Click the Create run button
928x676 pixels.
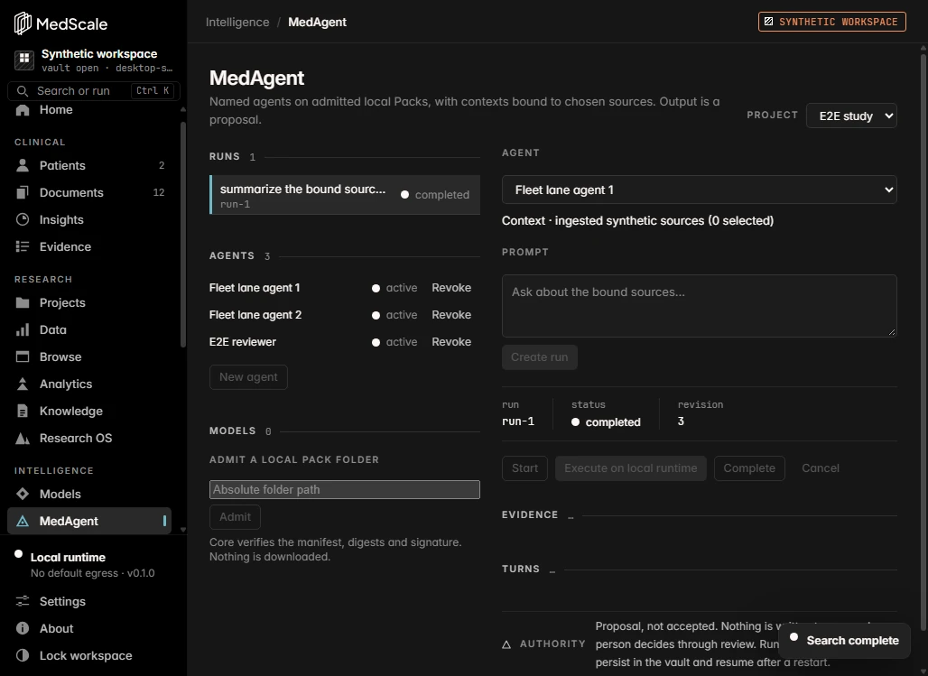pos(539,357)
